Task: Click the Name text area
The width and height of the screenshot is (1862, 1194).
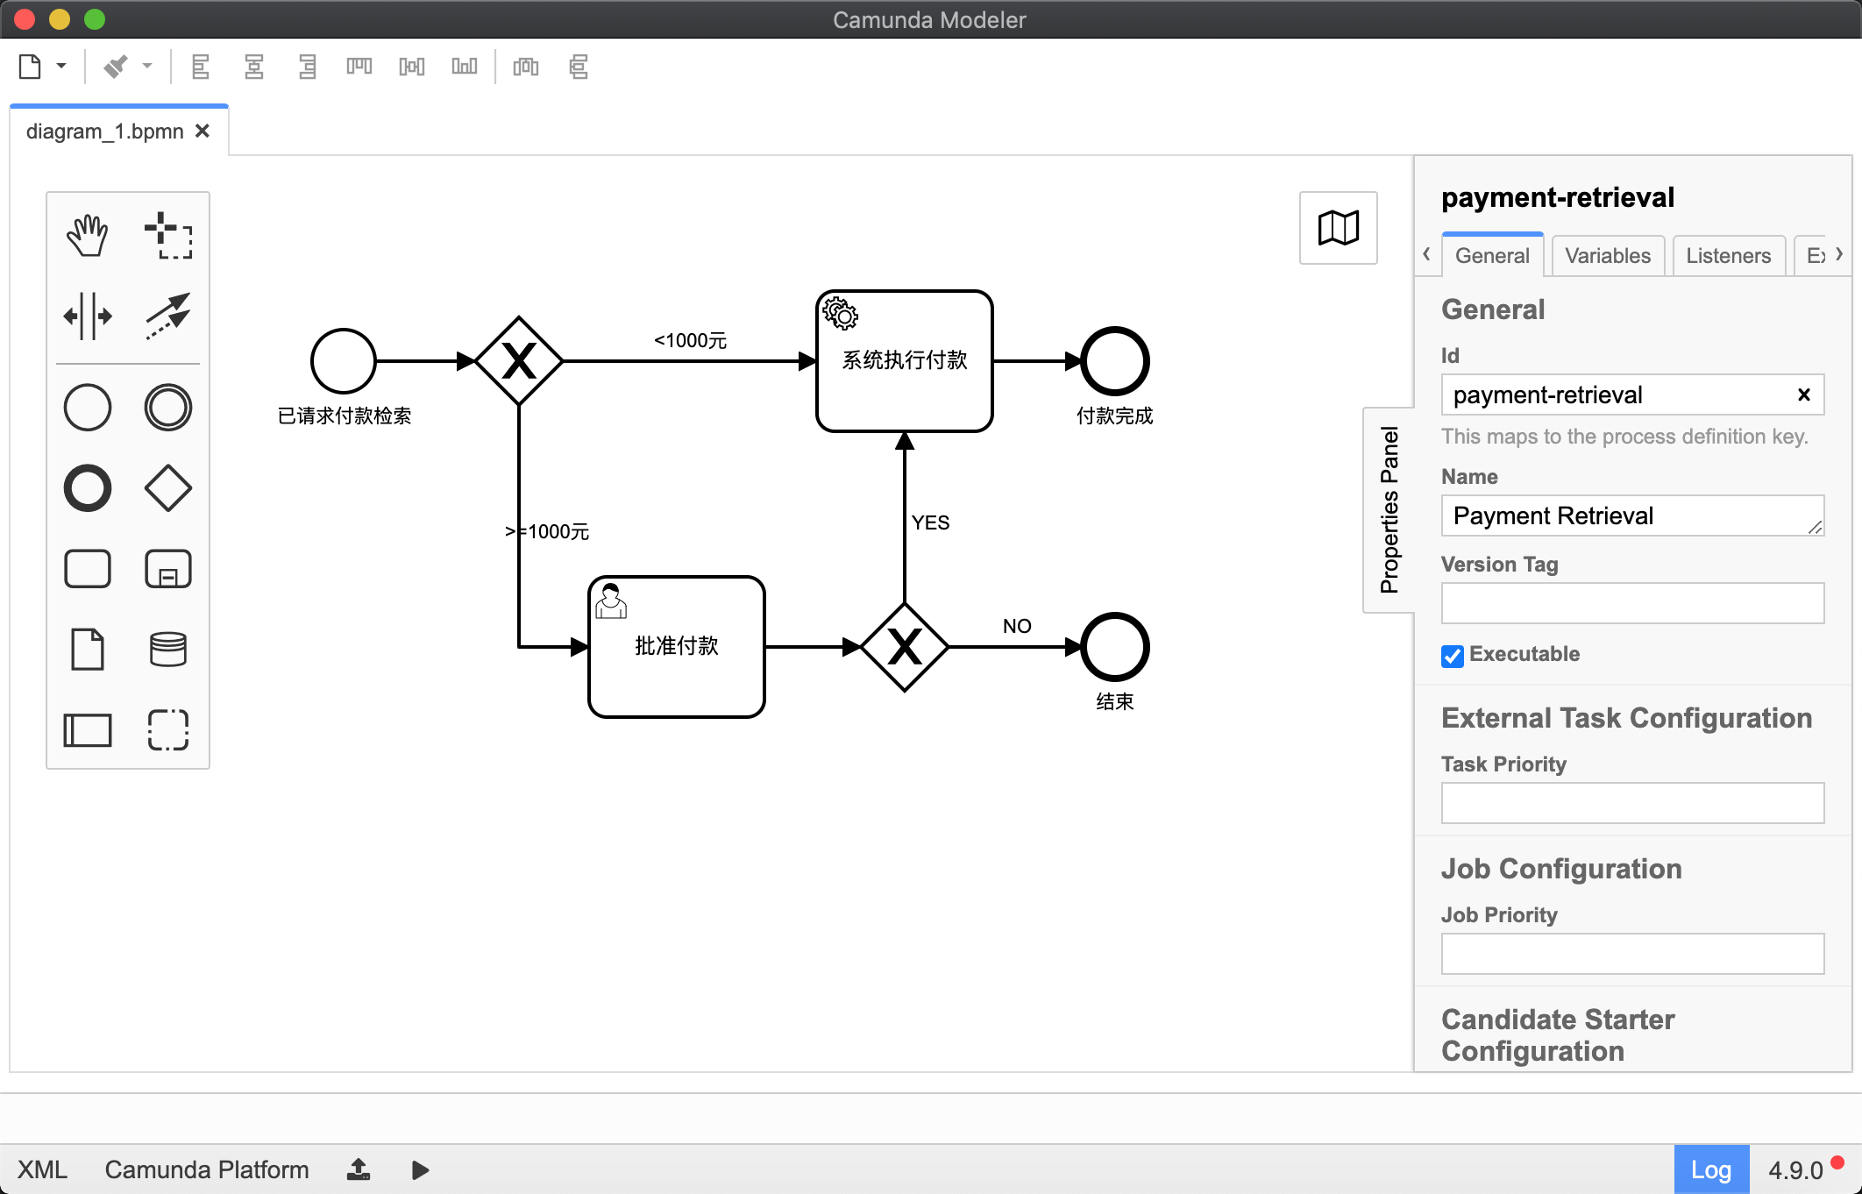Action: pyautogui.click(x=1632, y=515)
